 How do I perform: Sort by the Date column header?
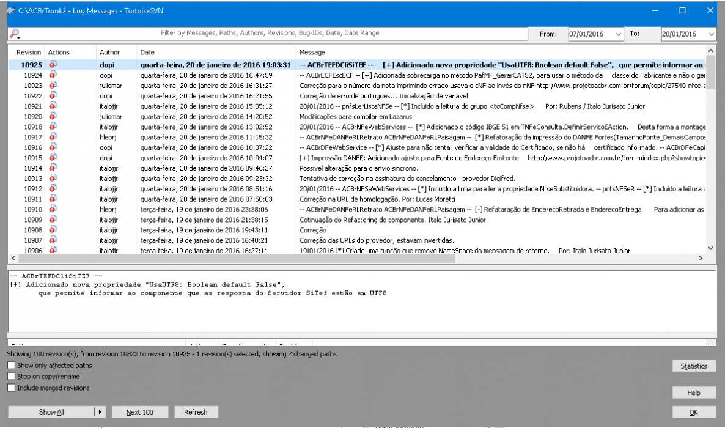coord(216,53)
